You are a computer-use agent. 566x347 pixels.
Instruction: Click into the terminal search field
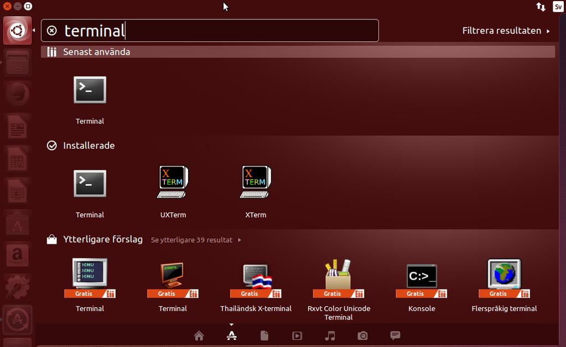click(210, 30)
